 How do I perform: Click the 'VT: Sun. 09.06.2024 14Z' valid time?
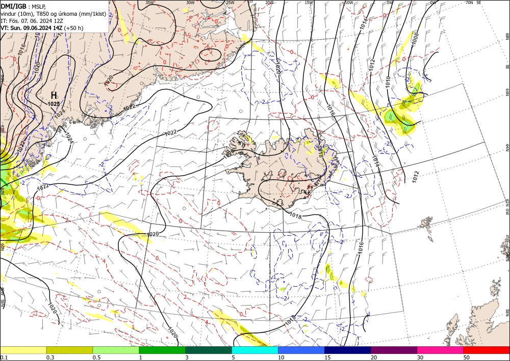[x=32, y=28]
